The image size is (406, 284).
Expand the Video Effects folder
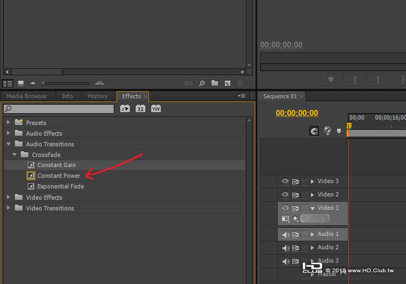coord(9,197)
